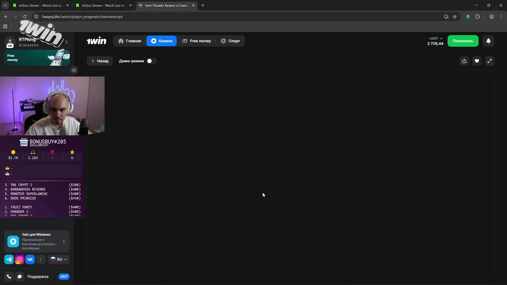The width and height of the screenshot is (507, 285).
Task: Open the RU language dropdown
Action: tap(59, 260)
